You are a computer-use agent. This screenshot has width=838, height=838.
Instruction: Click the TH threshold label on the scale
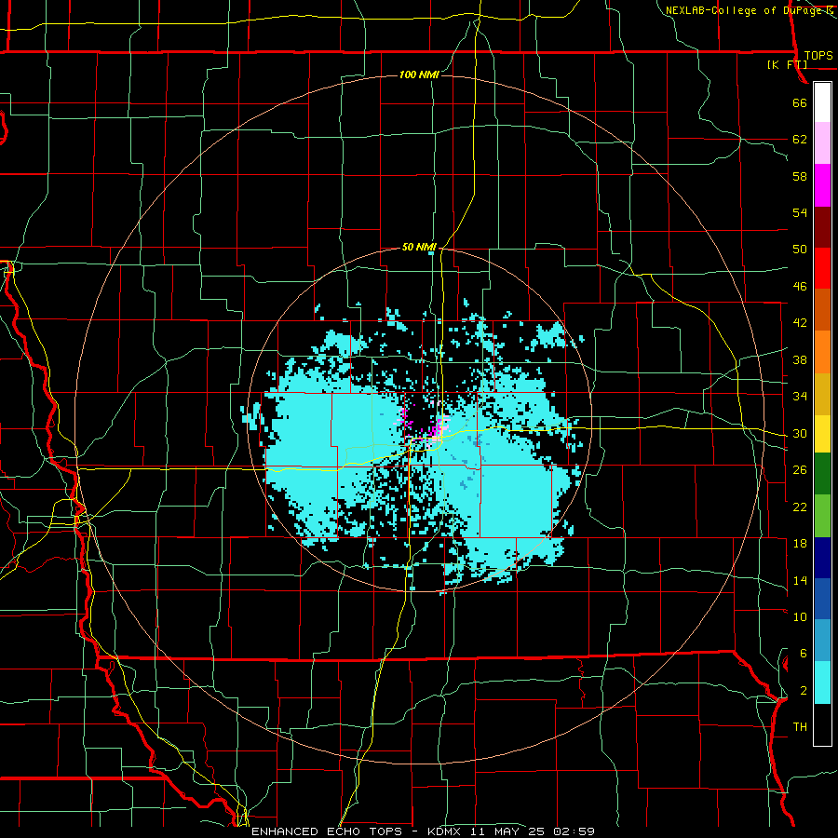click(x=800, y=726)
